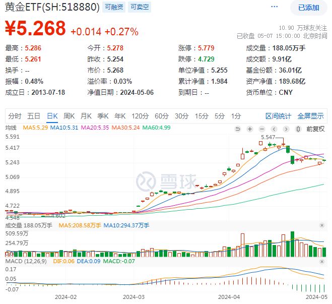Move chart right with the next arrow

(286, 129)
